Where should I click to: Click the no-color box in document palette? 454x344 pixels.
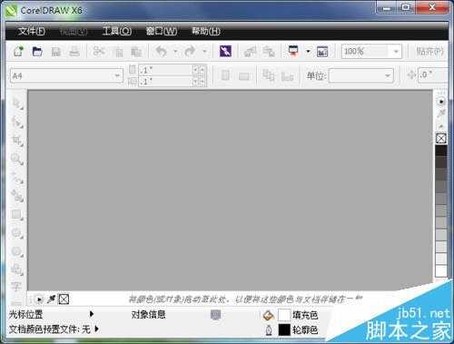64,300
